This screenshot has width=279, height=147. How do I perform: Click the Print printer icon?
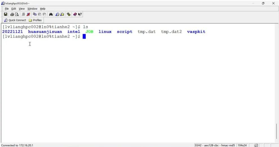pyautogui.click(x=12, y=14)
